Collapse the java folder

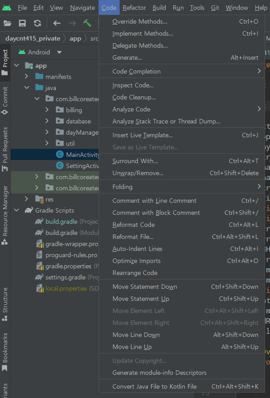[x=27, y=87]
